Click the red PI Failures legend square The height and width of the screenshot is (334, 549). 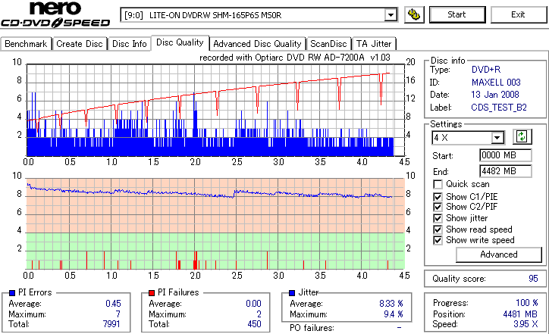(152, 293)
